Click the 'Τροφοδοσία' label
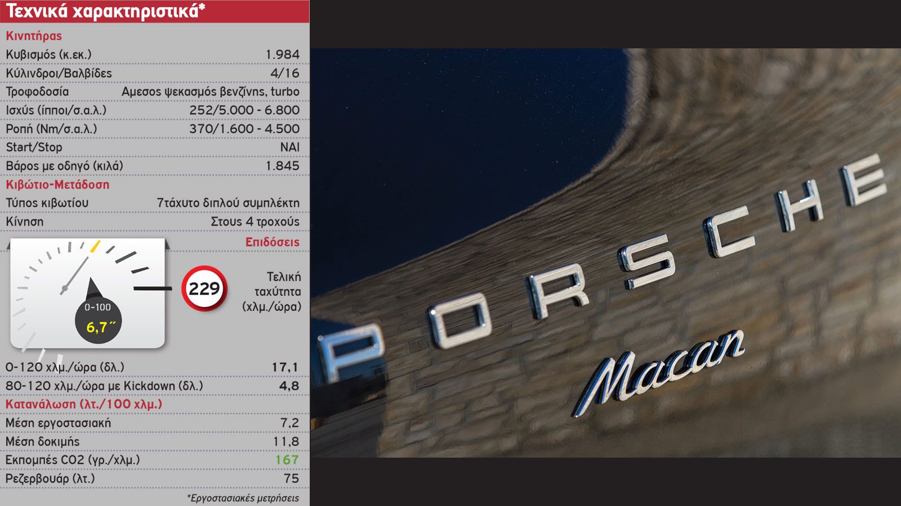Screen dimensions: 901x506 [x=37, y=92]
